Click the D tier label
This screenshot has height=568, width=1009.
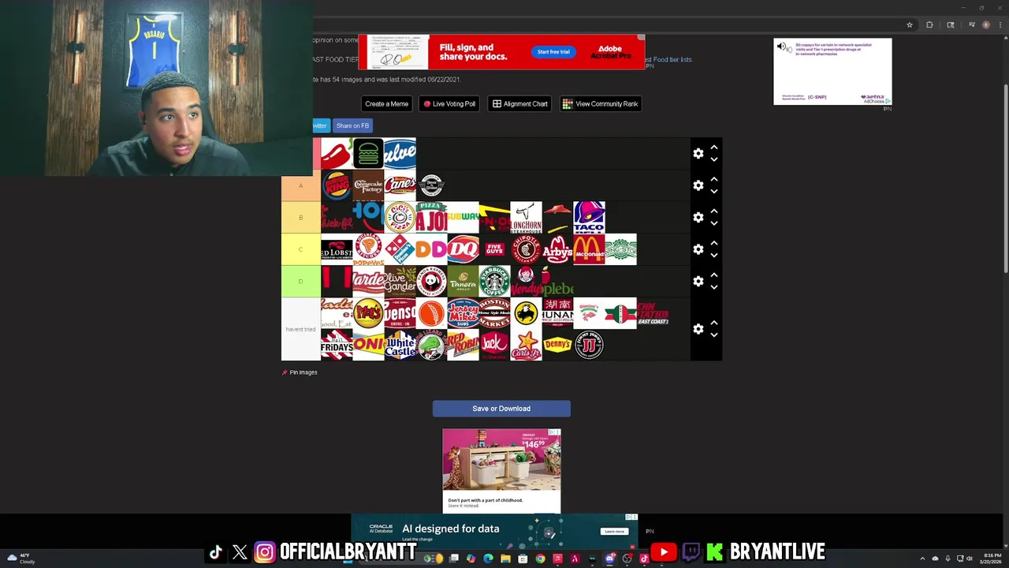[x=300, y=281]
